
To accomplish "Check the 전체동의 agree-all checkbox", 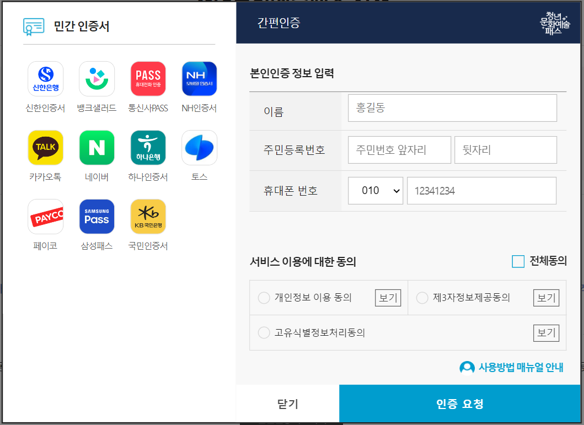I will (x=517, y=261).
